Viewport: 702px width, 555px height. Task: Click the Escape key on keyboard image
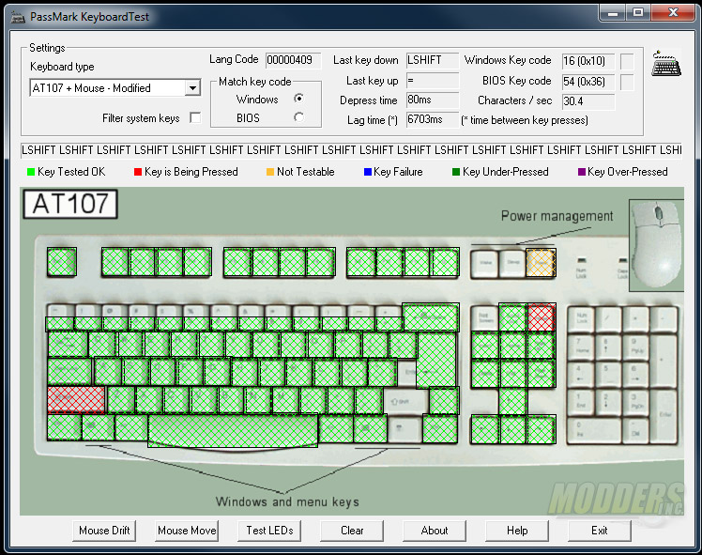(x=62, y=262)
